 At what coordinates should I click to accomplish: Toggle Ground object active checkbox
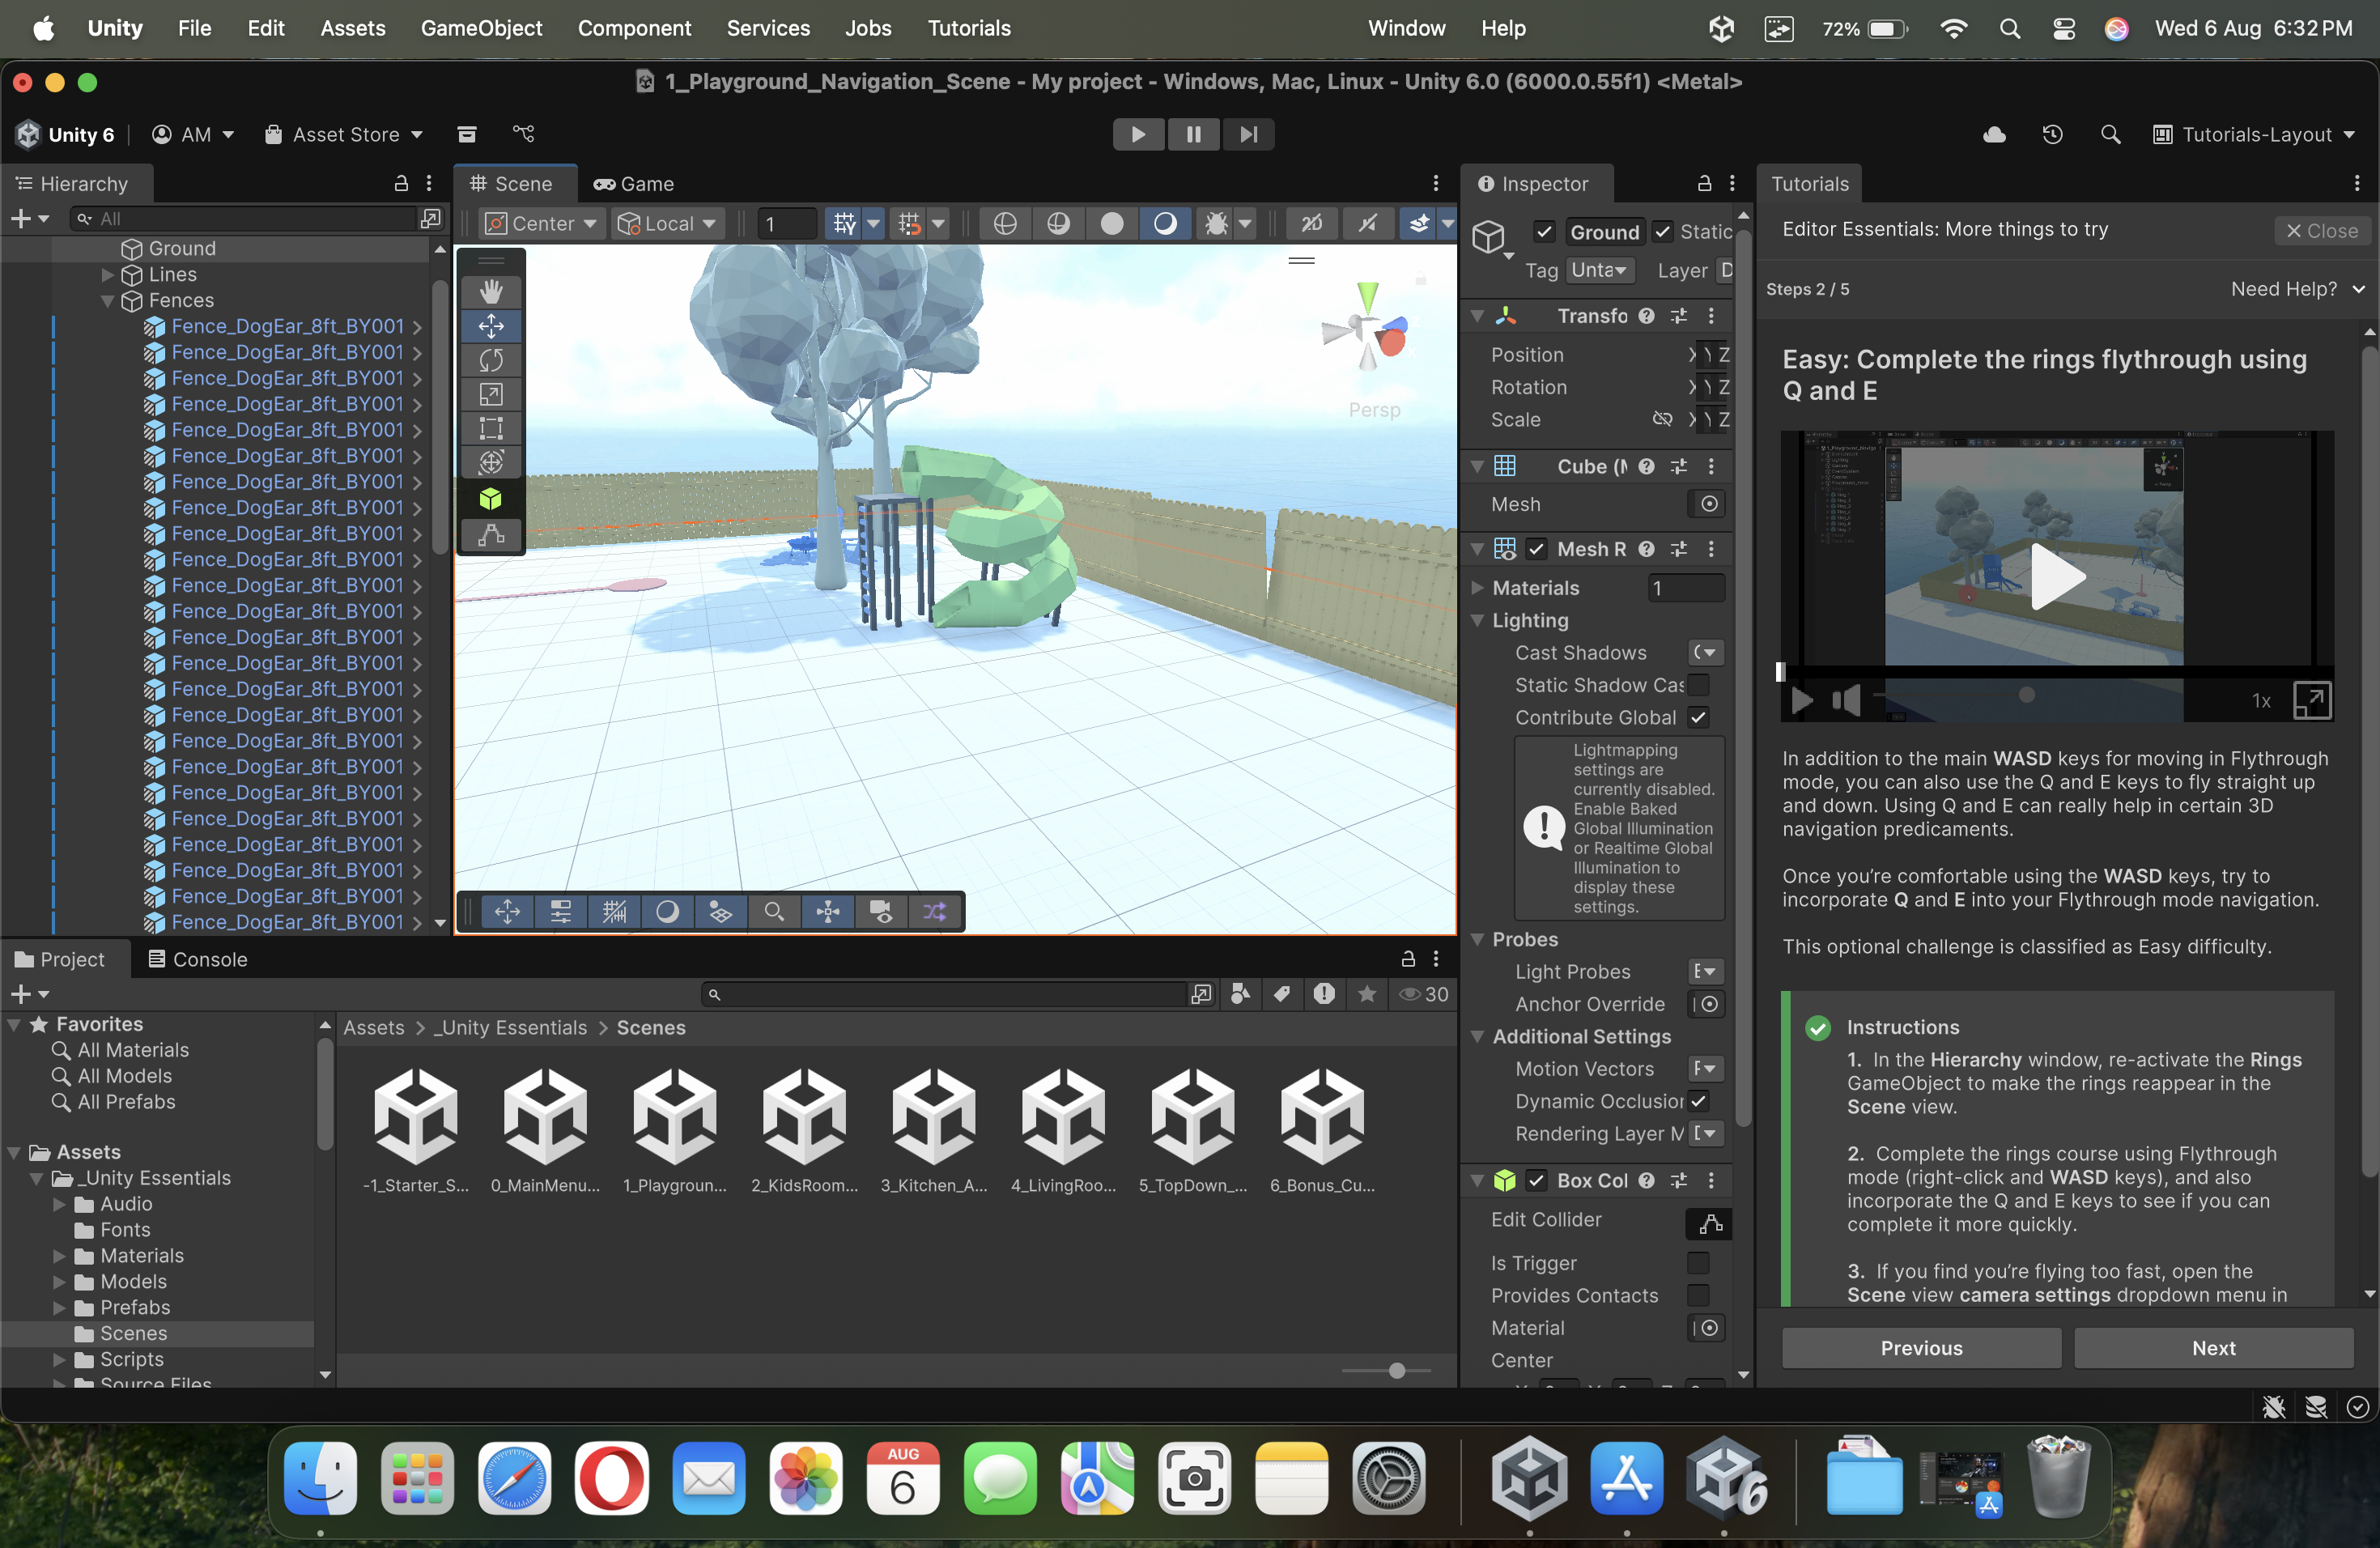click(x=1544, y=232)
